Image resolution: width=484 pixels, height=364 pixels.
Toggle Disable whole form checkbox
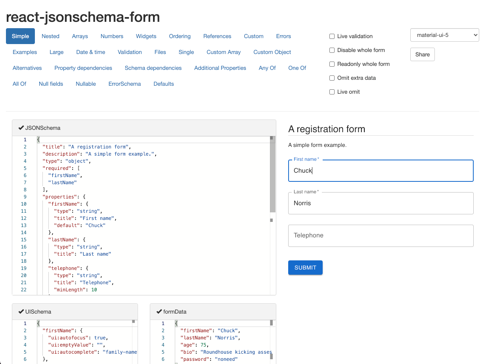[x=332, y=50]
